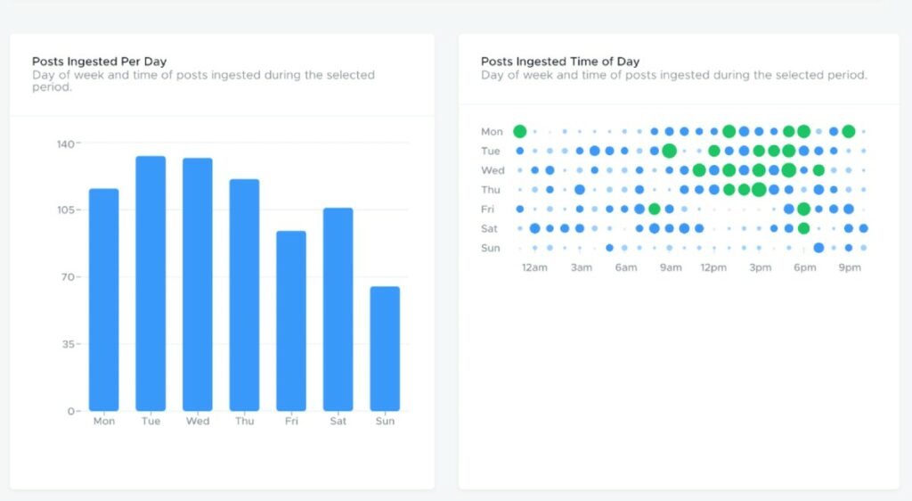Select the 'Sun' row label in heatmap
Image resolution: width=912 pixels, height=501 pixels.
pos(491,248)
